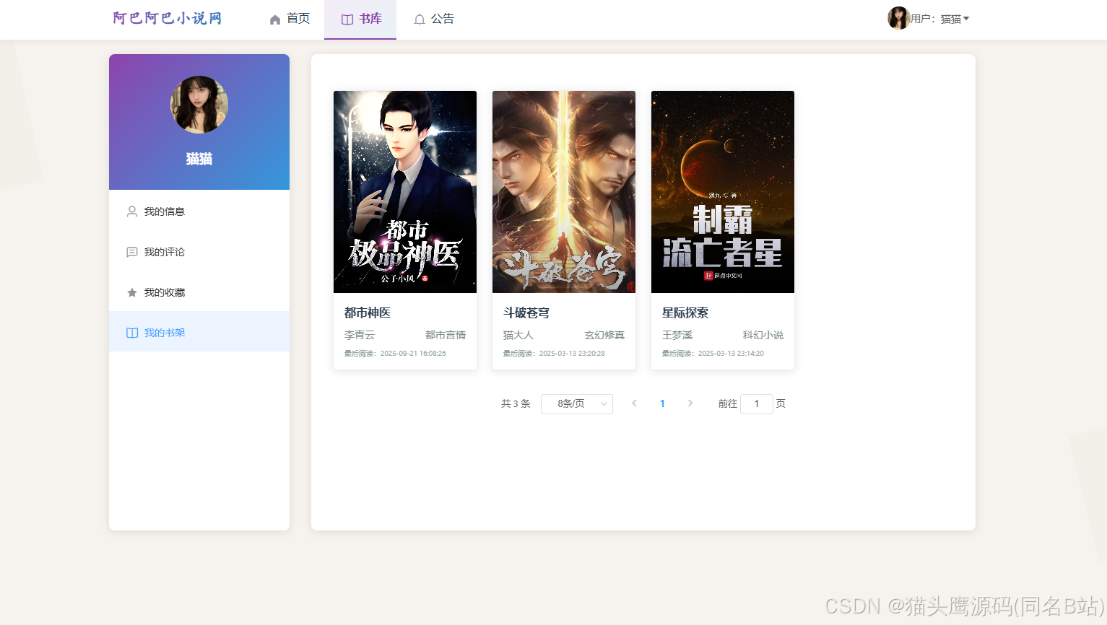Click the large profile avatar in sidebar

tap(199, 105)
